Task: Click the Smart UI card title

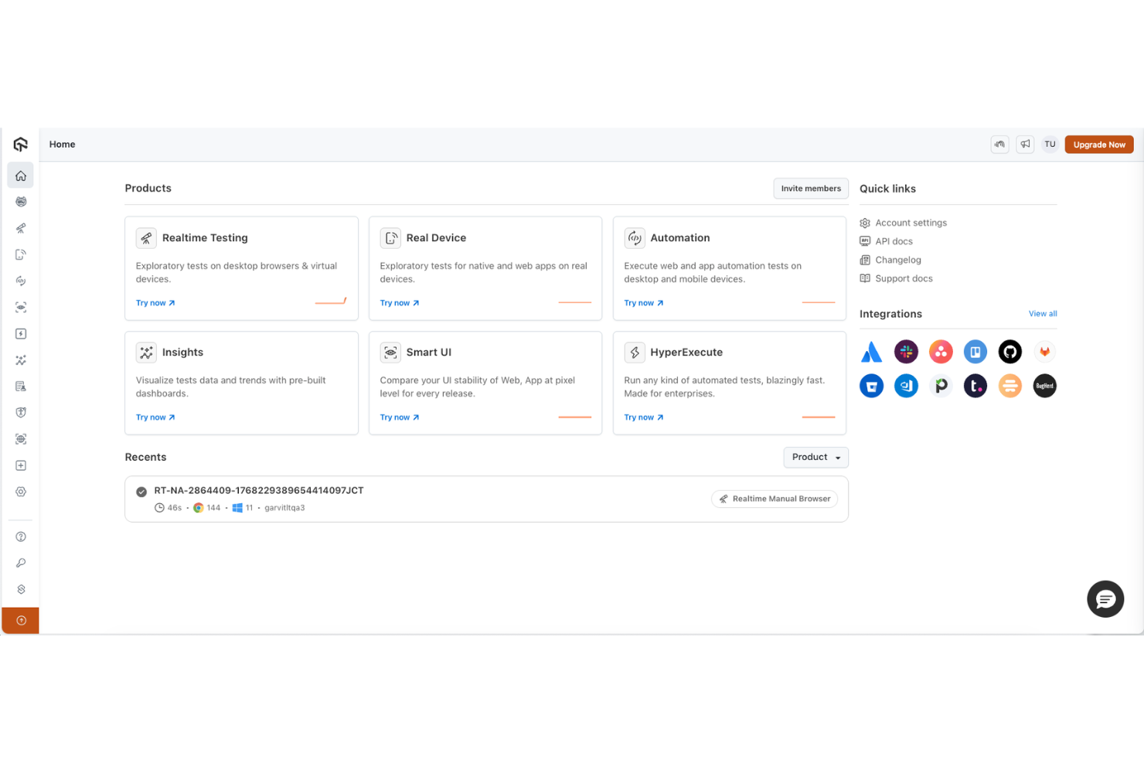Action: pos(429,353)
